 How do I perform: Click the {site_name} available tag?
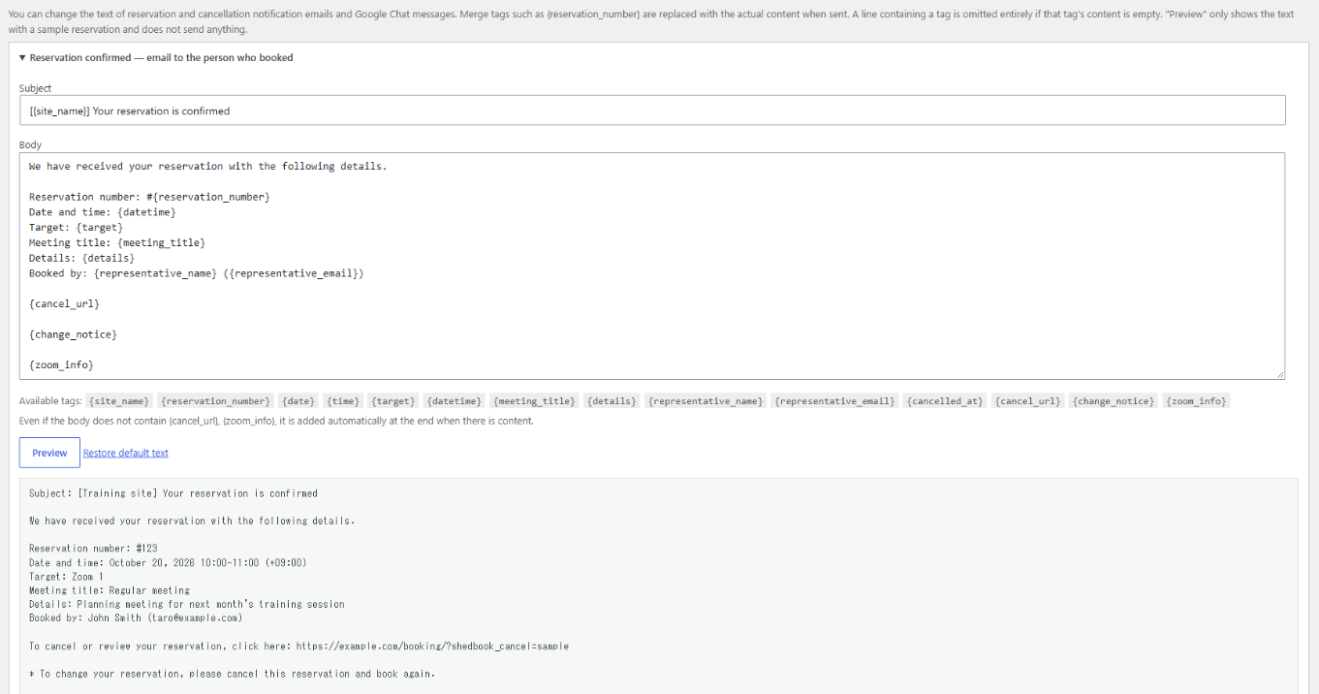[119, 401]
